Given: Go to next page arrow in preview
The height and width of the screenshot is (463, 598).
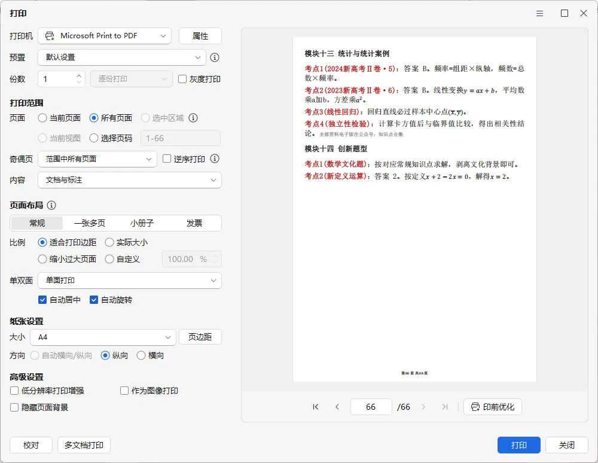Looking at the screenshot, I should 423,407.
